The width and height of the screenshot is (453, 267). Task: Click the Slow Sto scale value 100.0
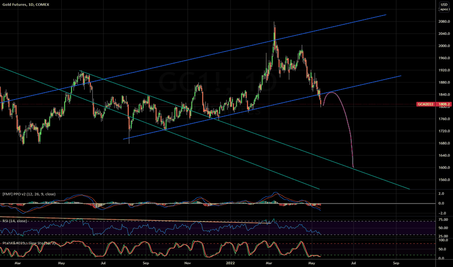pos(443,240)
